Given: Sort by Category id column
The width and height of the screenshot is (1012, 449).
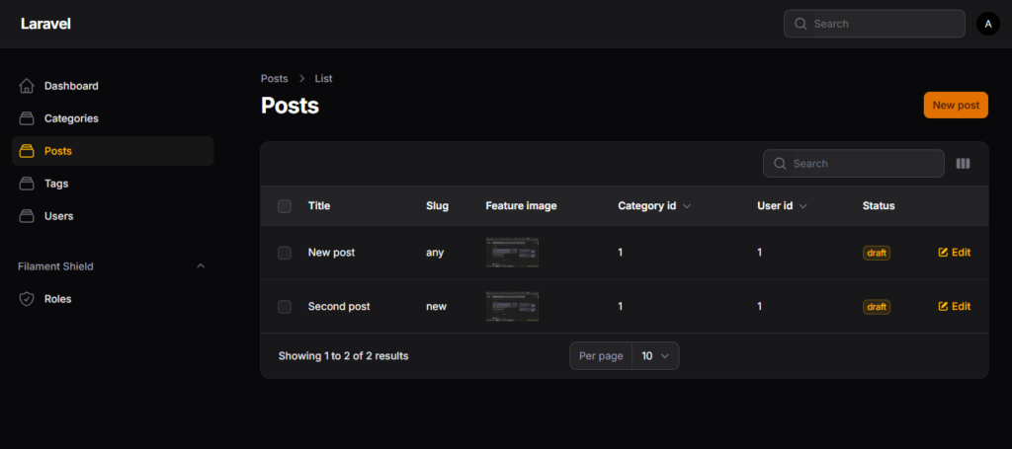Looking at the screenshot, I should coord(654,206).
